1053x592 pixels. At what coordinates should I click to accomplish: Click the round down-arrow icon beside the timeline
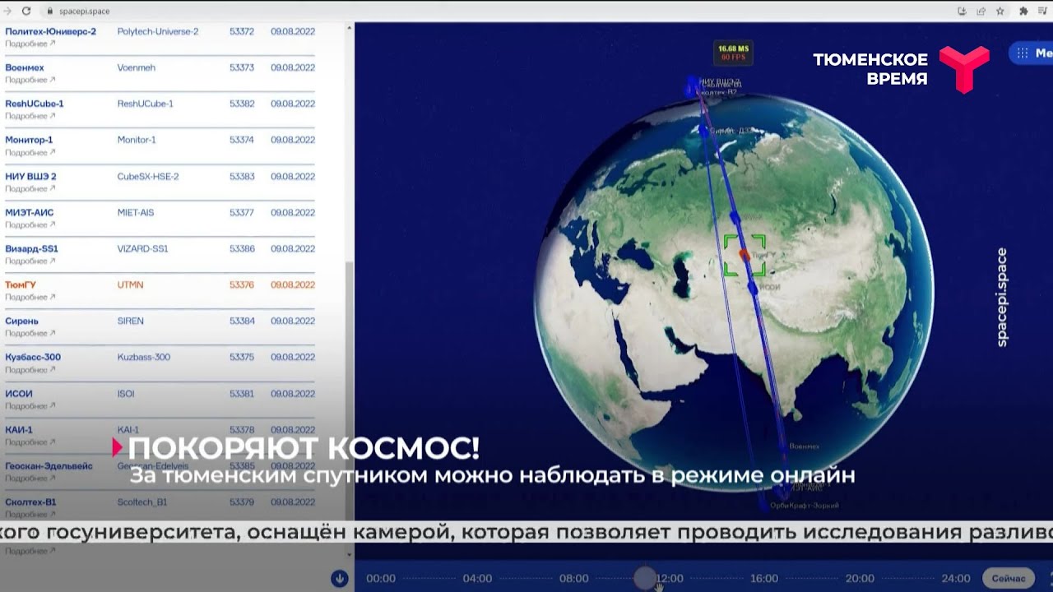tap(340, 579)
